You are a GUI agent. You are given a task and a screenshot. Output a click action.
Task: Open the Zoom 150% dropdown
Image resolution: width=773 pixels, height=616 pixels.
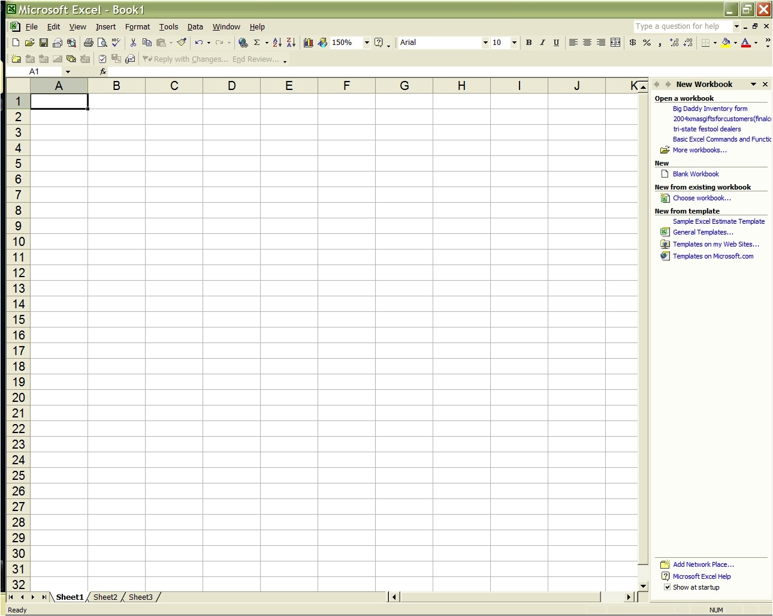367,43
